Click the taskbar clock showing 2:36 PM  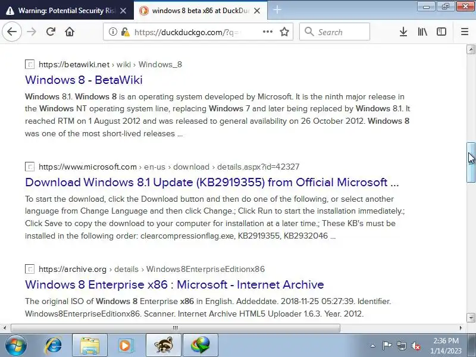[446, 346]
